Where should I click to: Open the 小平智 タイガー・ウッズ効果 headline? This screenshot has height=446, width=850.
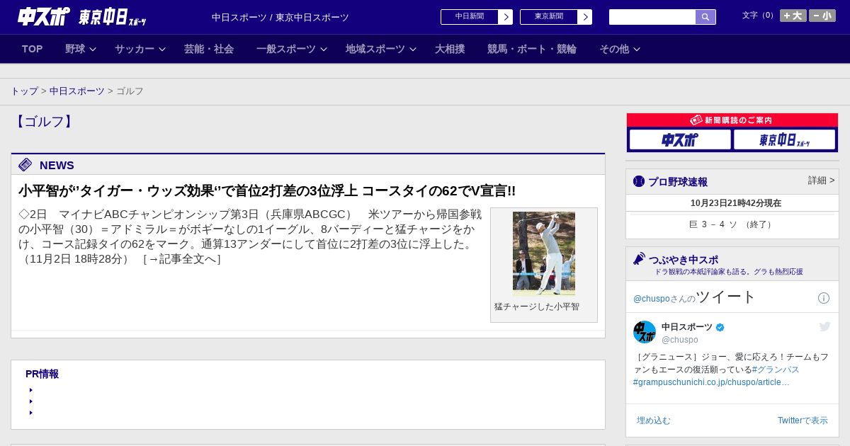tap(267, 191)
